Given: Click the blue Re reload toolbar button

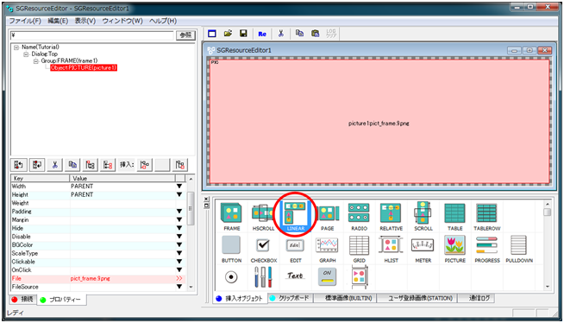Looking at the screenshot, I should [262, 34].
